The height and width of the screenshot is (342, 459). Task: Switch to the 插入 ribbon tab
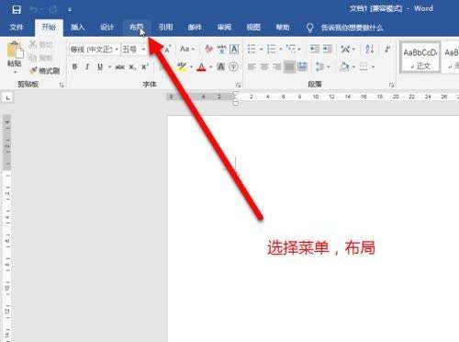point(77,28)
